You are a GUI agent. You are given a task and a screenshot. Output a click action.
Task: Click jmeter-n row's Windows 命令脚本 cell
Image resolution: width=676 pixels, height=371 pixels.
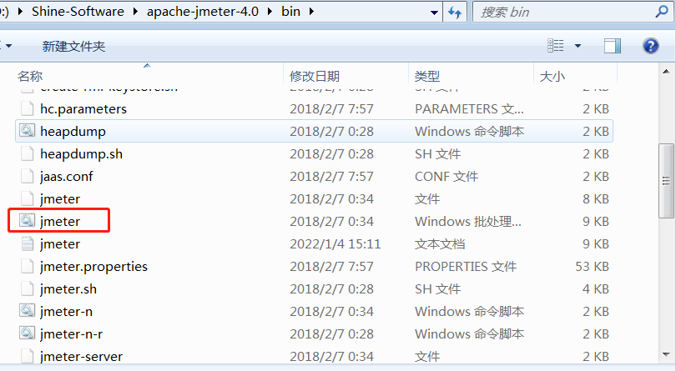[x=469, y=311]
